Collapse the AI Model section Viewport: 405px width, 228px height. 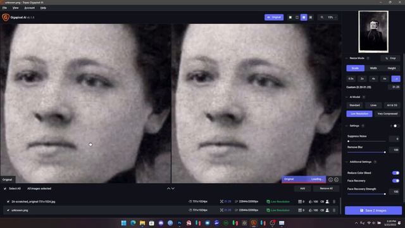pos(347,97)
